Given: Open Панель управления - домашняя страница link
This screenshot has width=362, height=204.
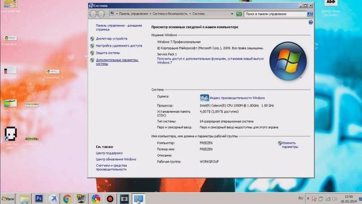Looking at the screenshot, I should pyautogui.click(x=119, y=28).
